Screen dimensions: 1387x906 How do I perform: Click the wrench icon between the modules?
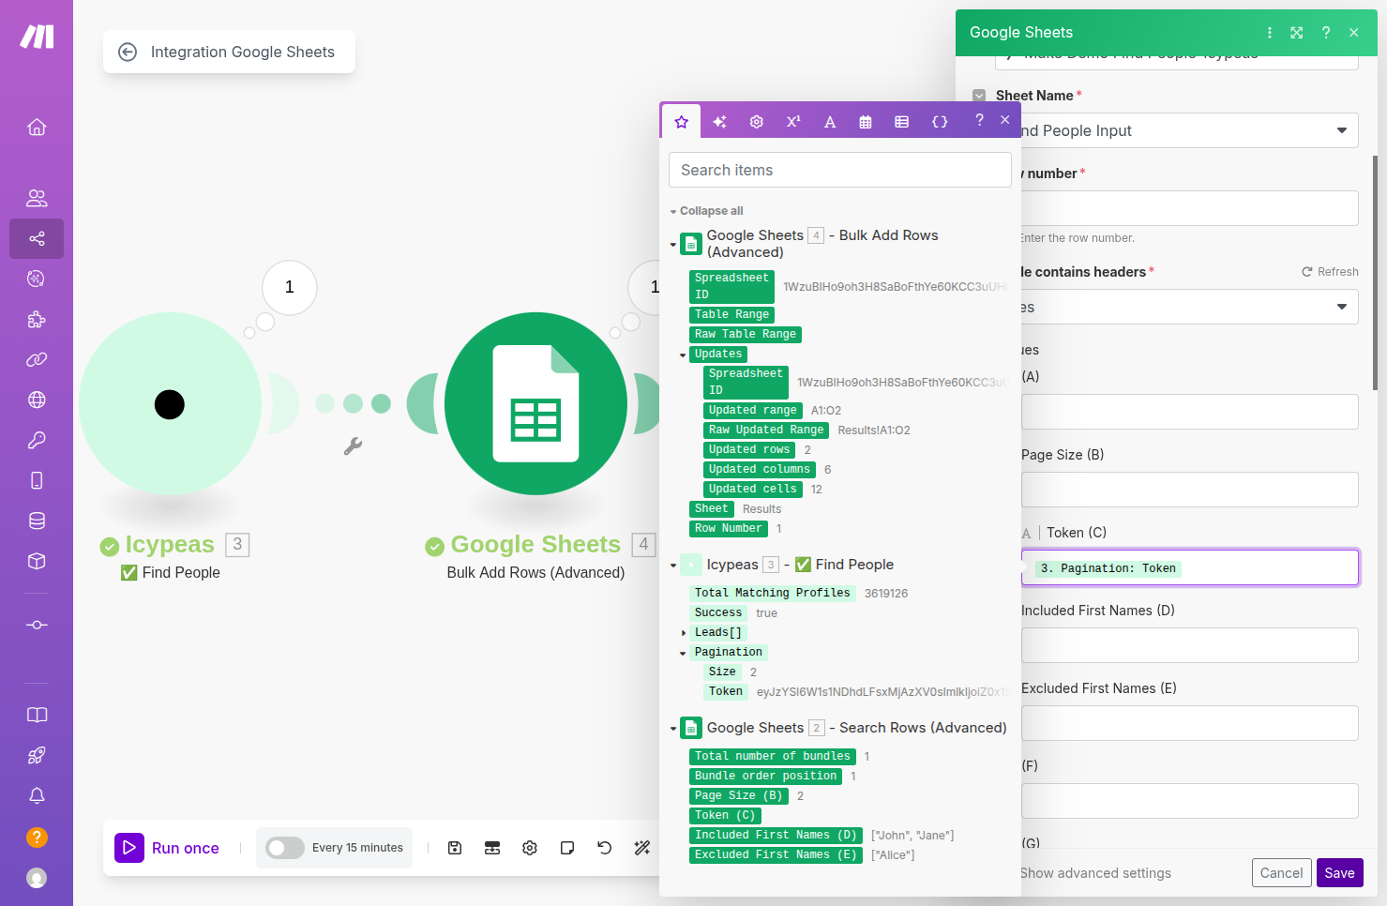pos(353,446)
